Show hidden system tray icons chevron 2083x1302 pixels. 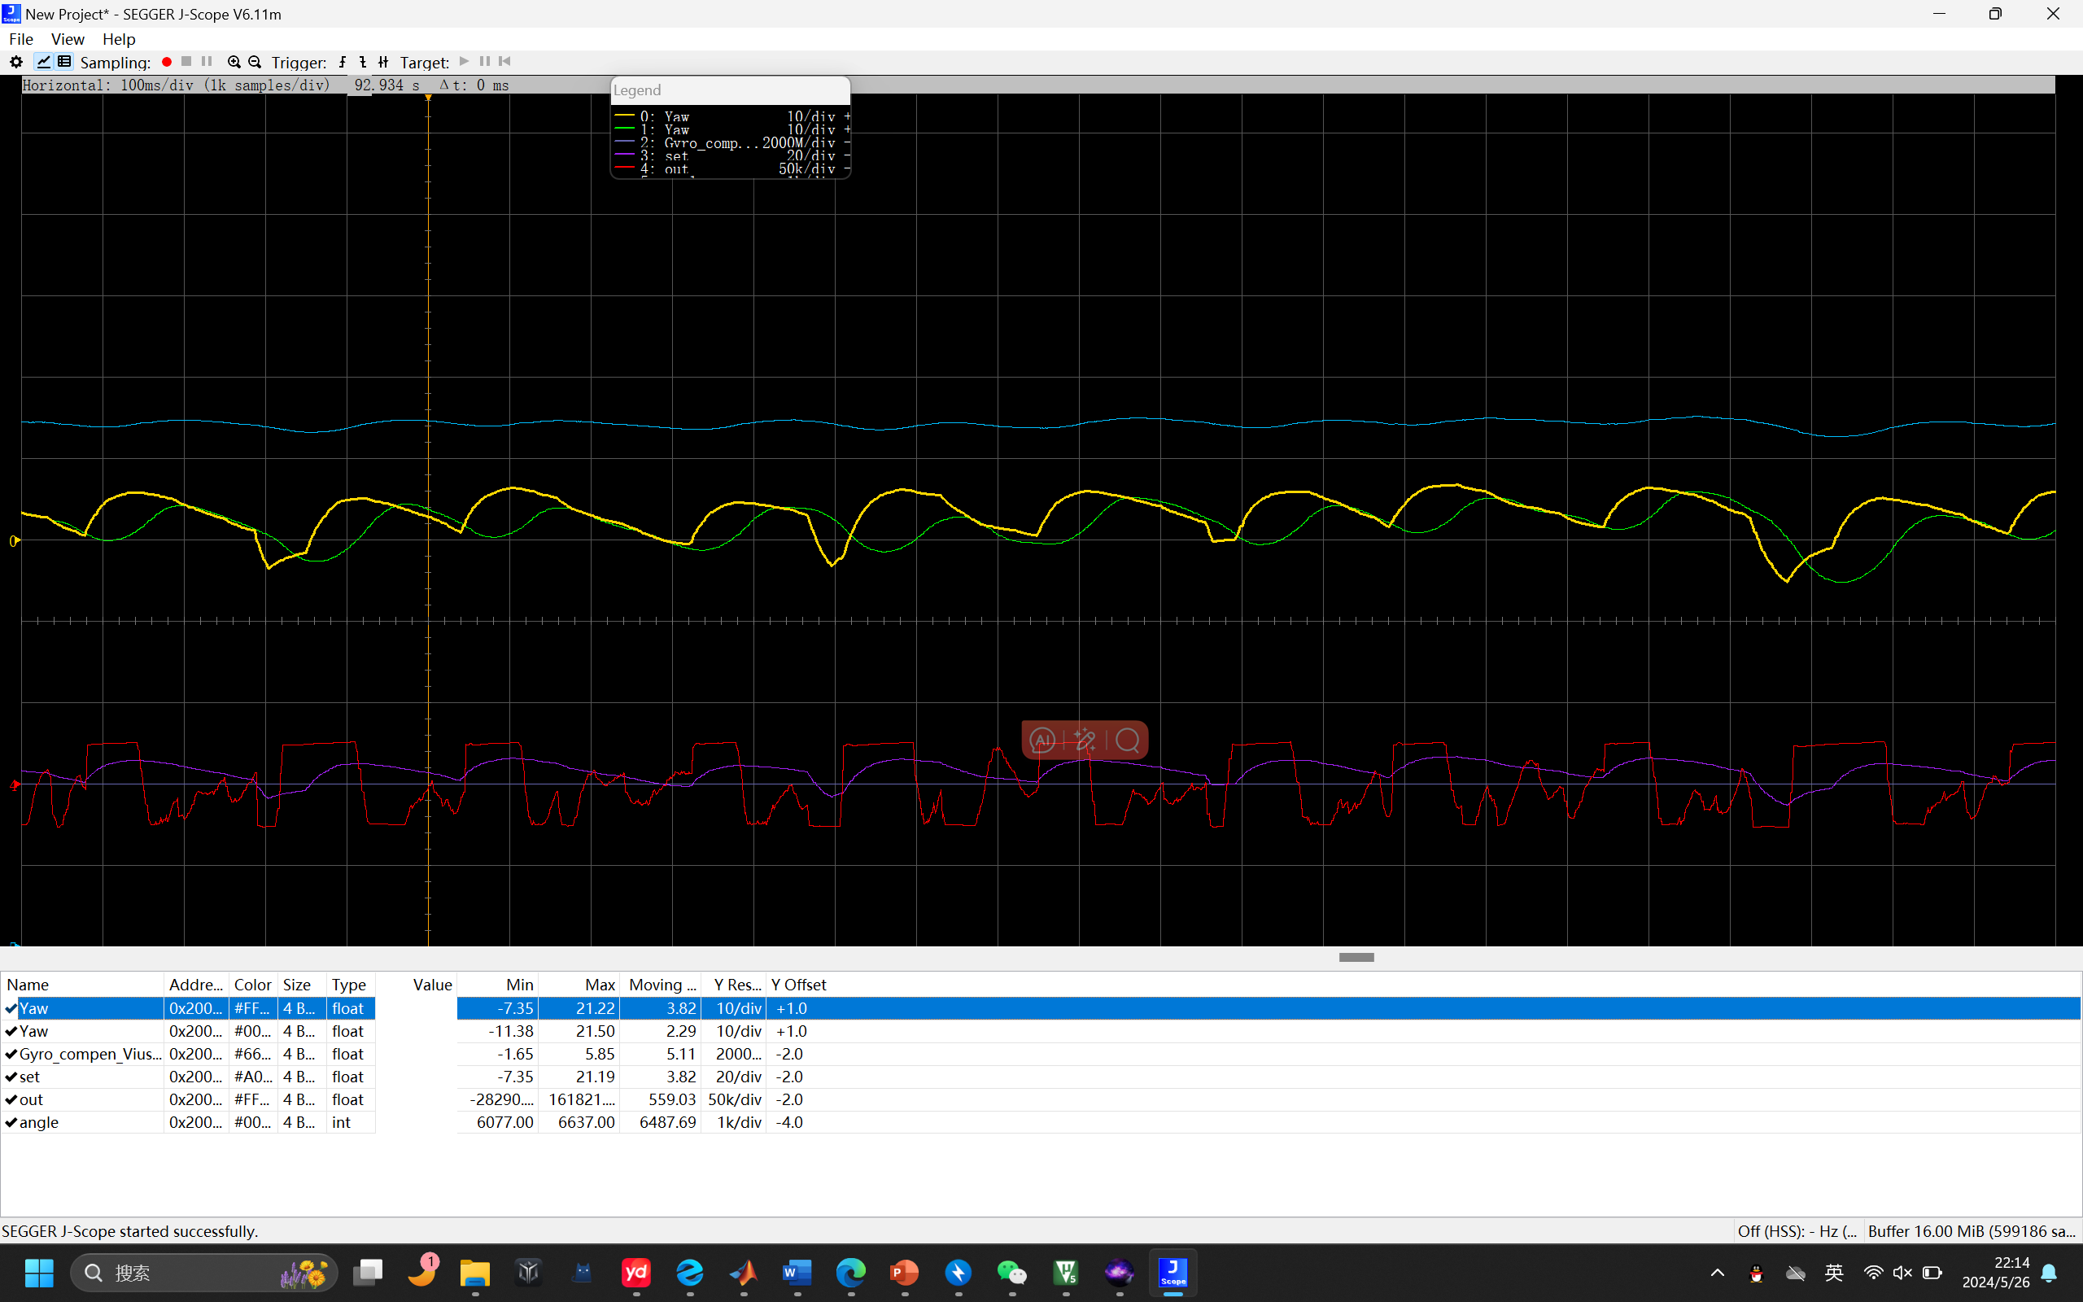pyautogui.click(x=1716, y=1273)
